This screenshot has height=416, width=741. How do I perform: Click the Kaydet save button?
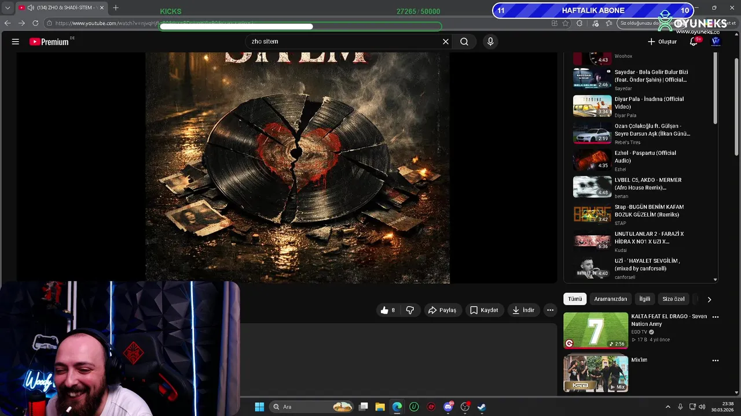[x=484, y=310]
